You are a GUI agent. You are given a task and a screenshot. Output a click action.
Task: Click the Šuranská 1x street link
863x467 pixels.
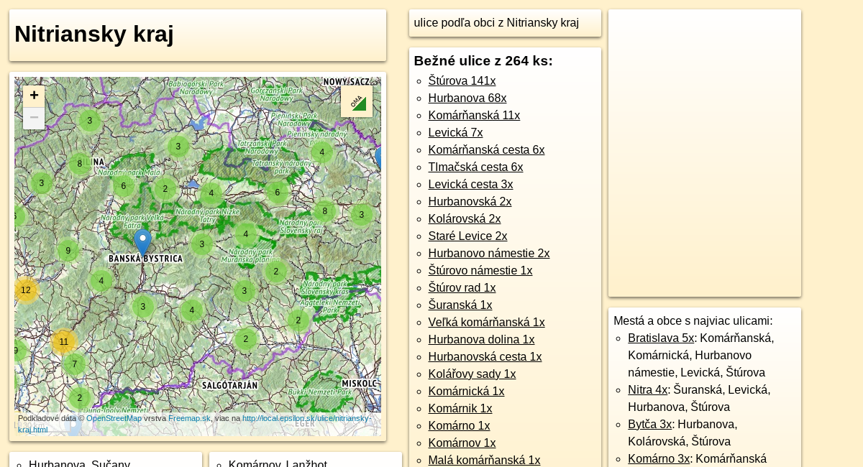(460, 305)
